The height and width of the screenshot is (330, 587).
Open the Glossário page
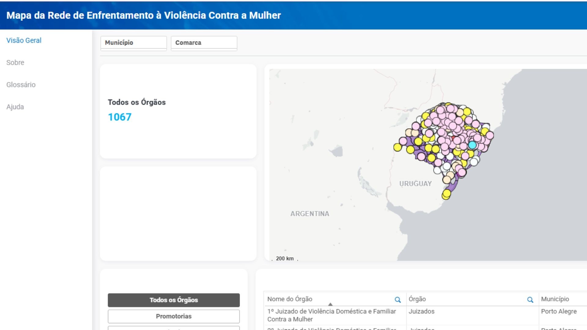point(20,84)
